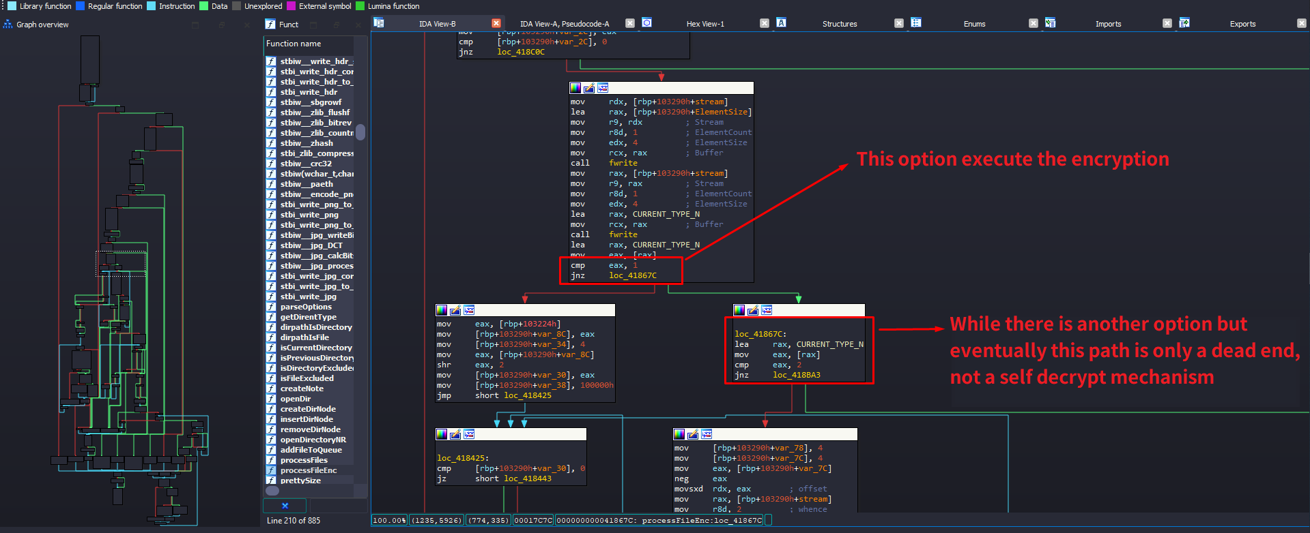Screen dimensions: 1310x533
Task: Click Graph overview panel title icon
Action: click(x=8, y=25)
